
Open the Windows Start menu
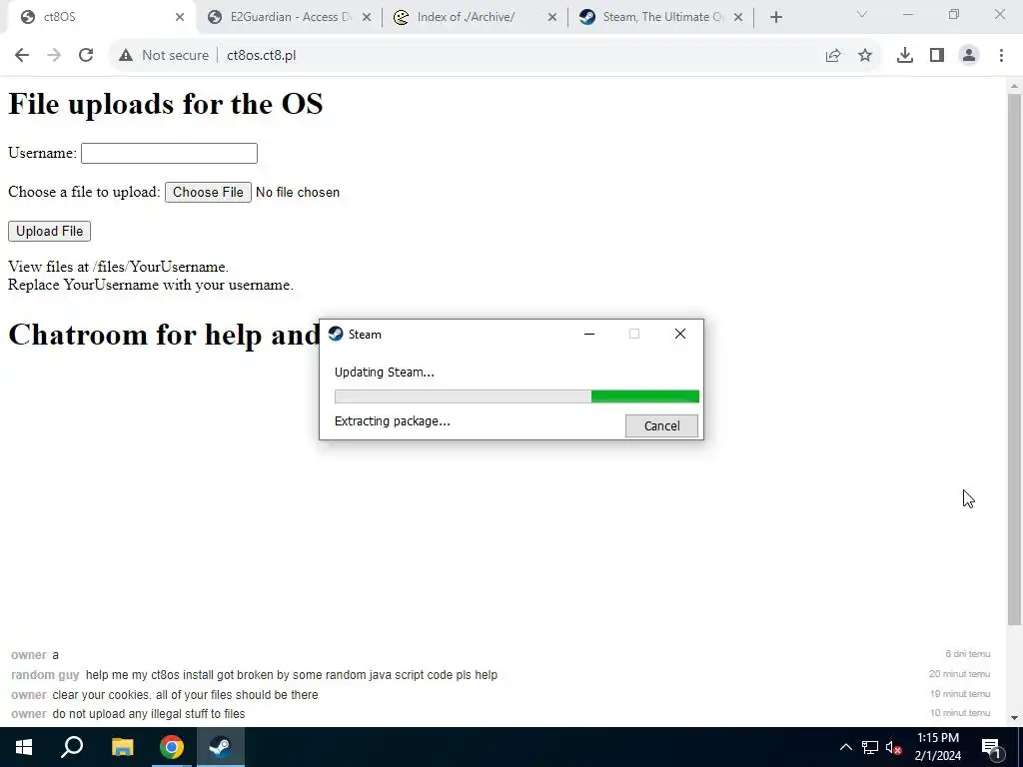pyautogui.click(x=24, y=747)
